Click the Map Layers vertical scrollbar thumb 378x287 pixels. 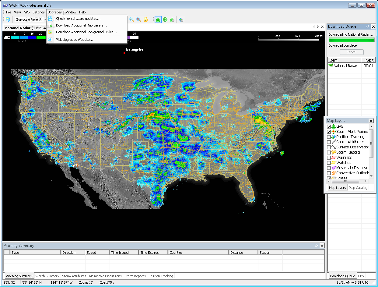point(371,143)
